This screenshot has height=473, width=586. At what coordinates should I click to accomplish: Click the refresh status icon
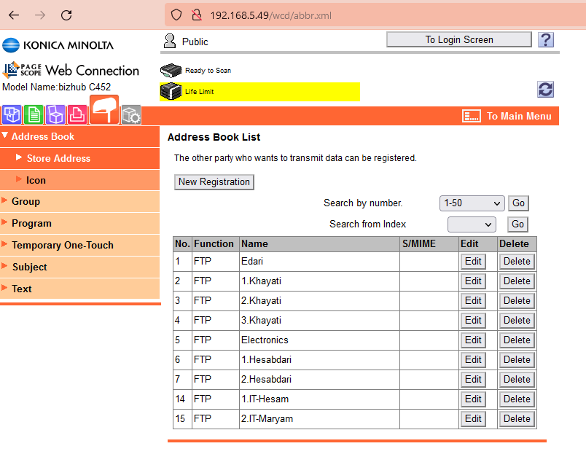pos(545,89)
